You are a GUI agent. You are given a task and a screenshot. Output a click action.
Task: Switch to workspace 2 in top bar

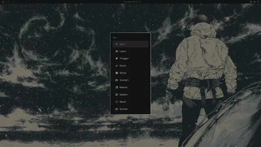pos(9,2)
